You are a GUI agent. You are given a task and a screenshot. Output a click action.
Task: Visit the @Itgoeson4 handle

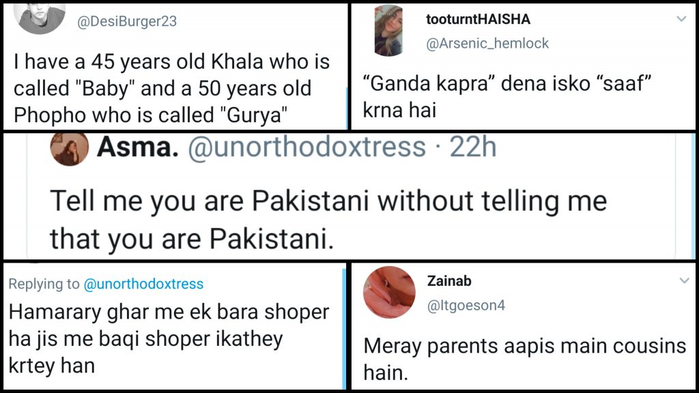click(466, 306)
